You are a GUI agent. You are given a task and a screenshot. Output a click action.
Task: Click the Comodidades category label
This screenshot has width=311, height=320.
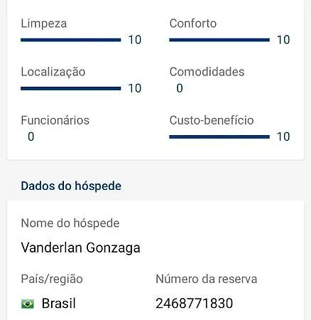coord(207,72)
